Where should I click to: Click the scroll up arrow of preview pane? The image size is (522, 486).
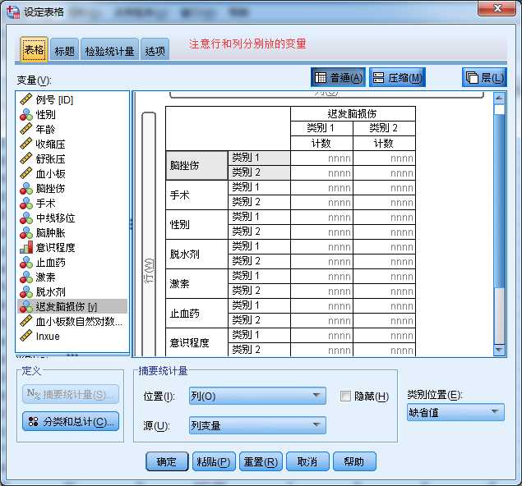pyautogui.click(x=499, y=98)
